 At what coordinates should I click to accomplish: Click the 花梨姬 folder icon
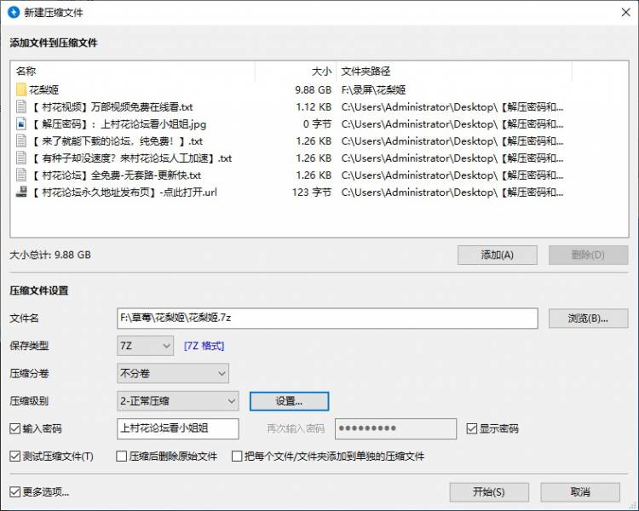click(x=21, y=89)
